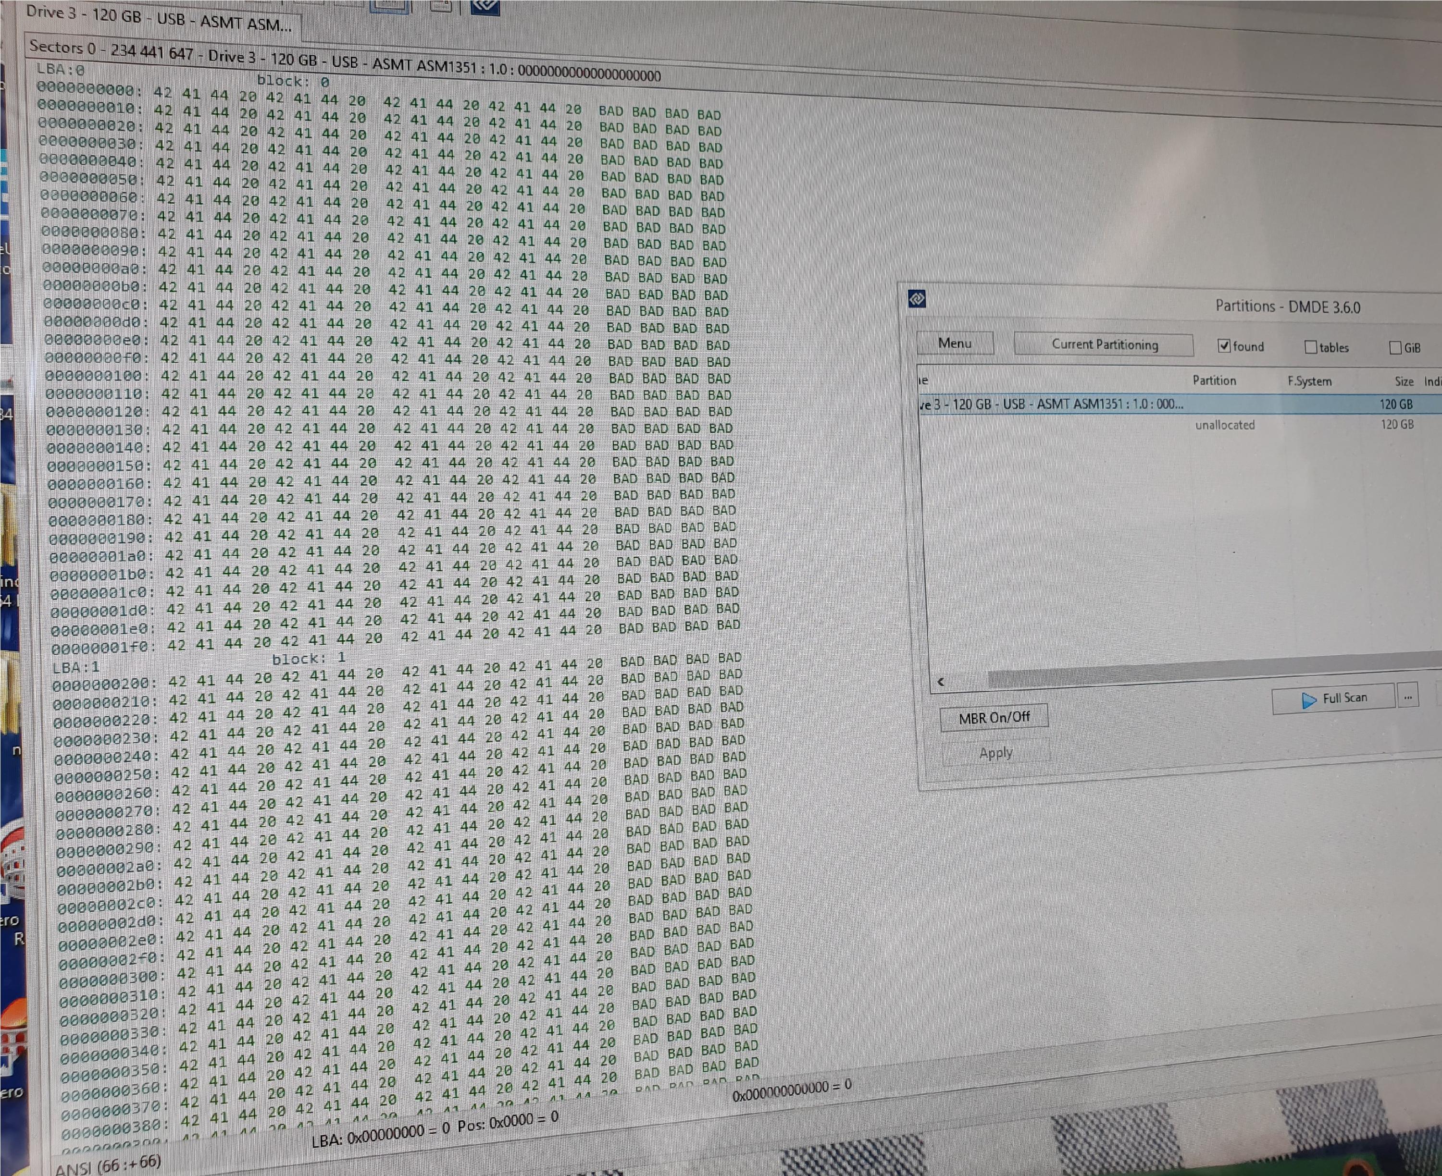This screenshot has width=1442, height=1176.
Task: Click the partially visible highlighted toolbar icon at top
Action: (390, 7)
